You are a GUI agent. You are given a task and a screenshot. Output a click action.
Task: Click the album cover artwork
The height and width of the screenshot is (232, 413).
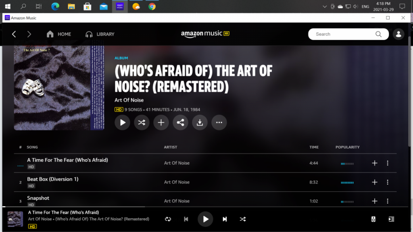pos(59,88)
